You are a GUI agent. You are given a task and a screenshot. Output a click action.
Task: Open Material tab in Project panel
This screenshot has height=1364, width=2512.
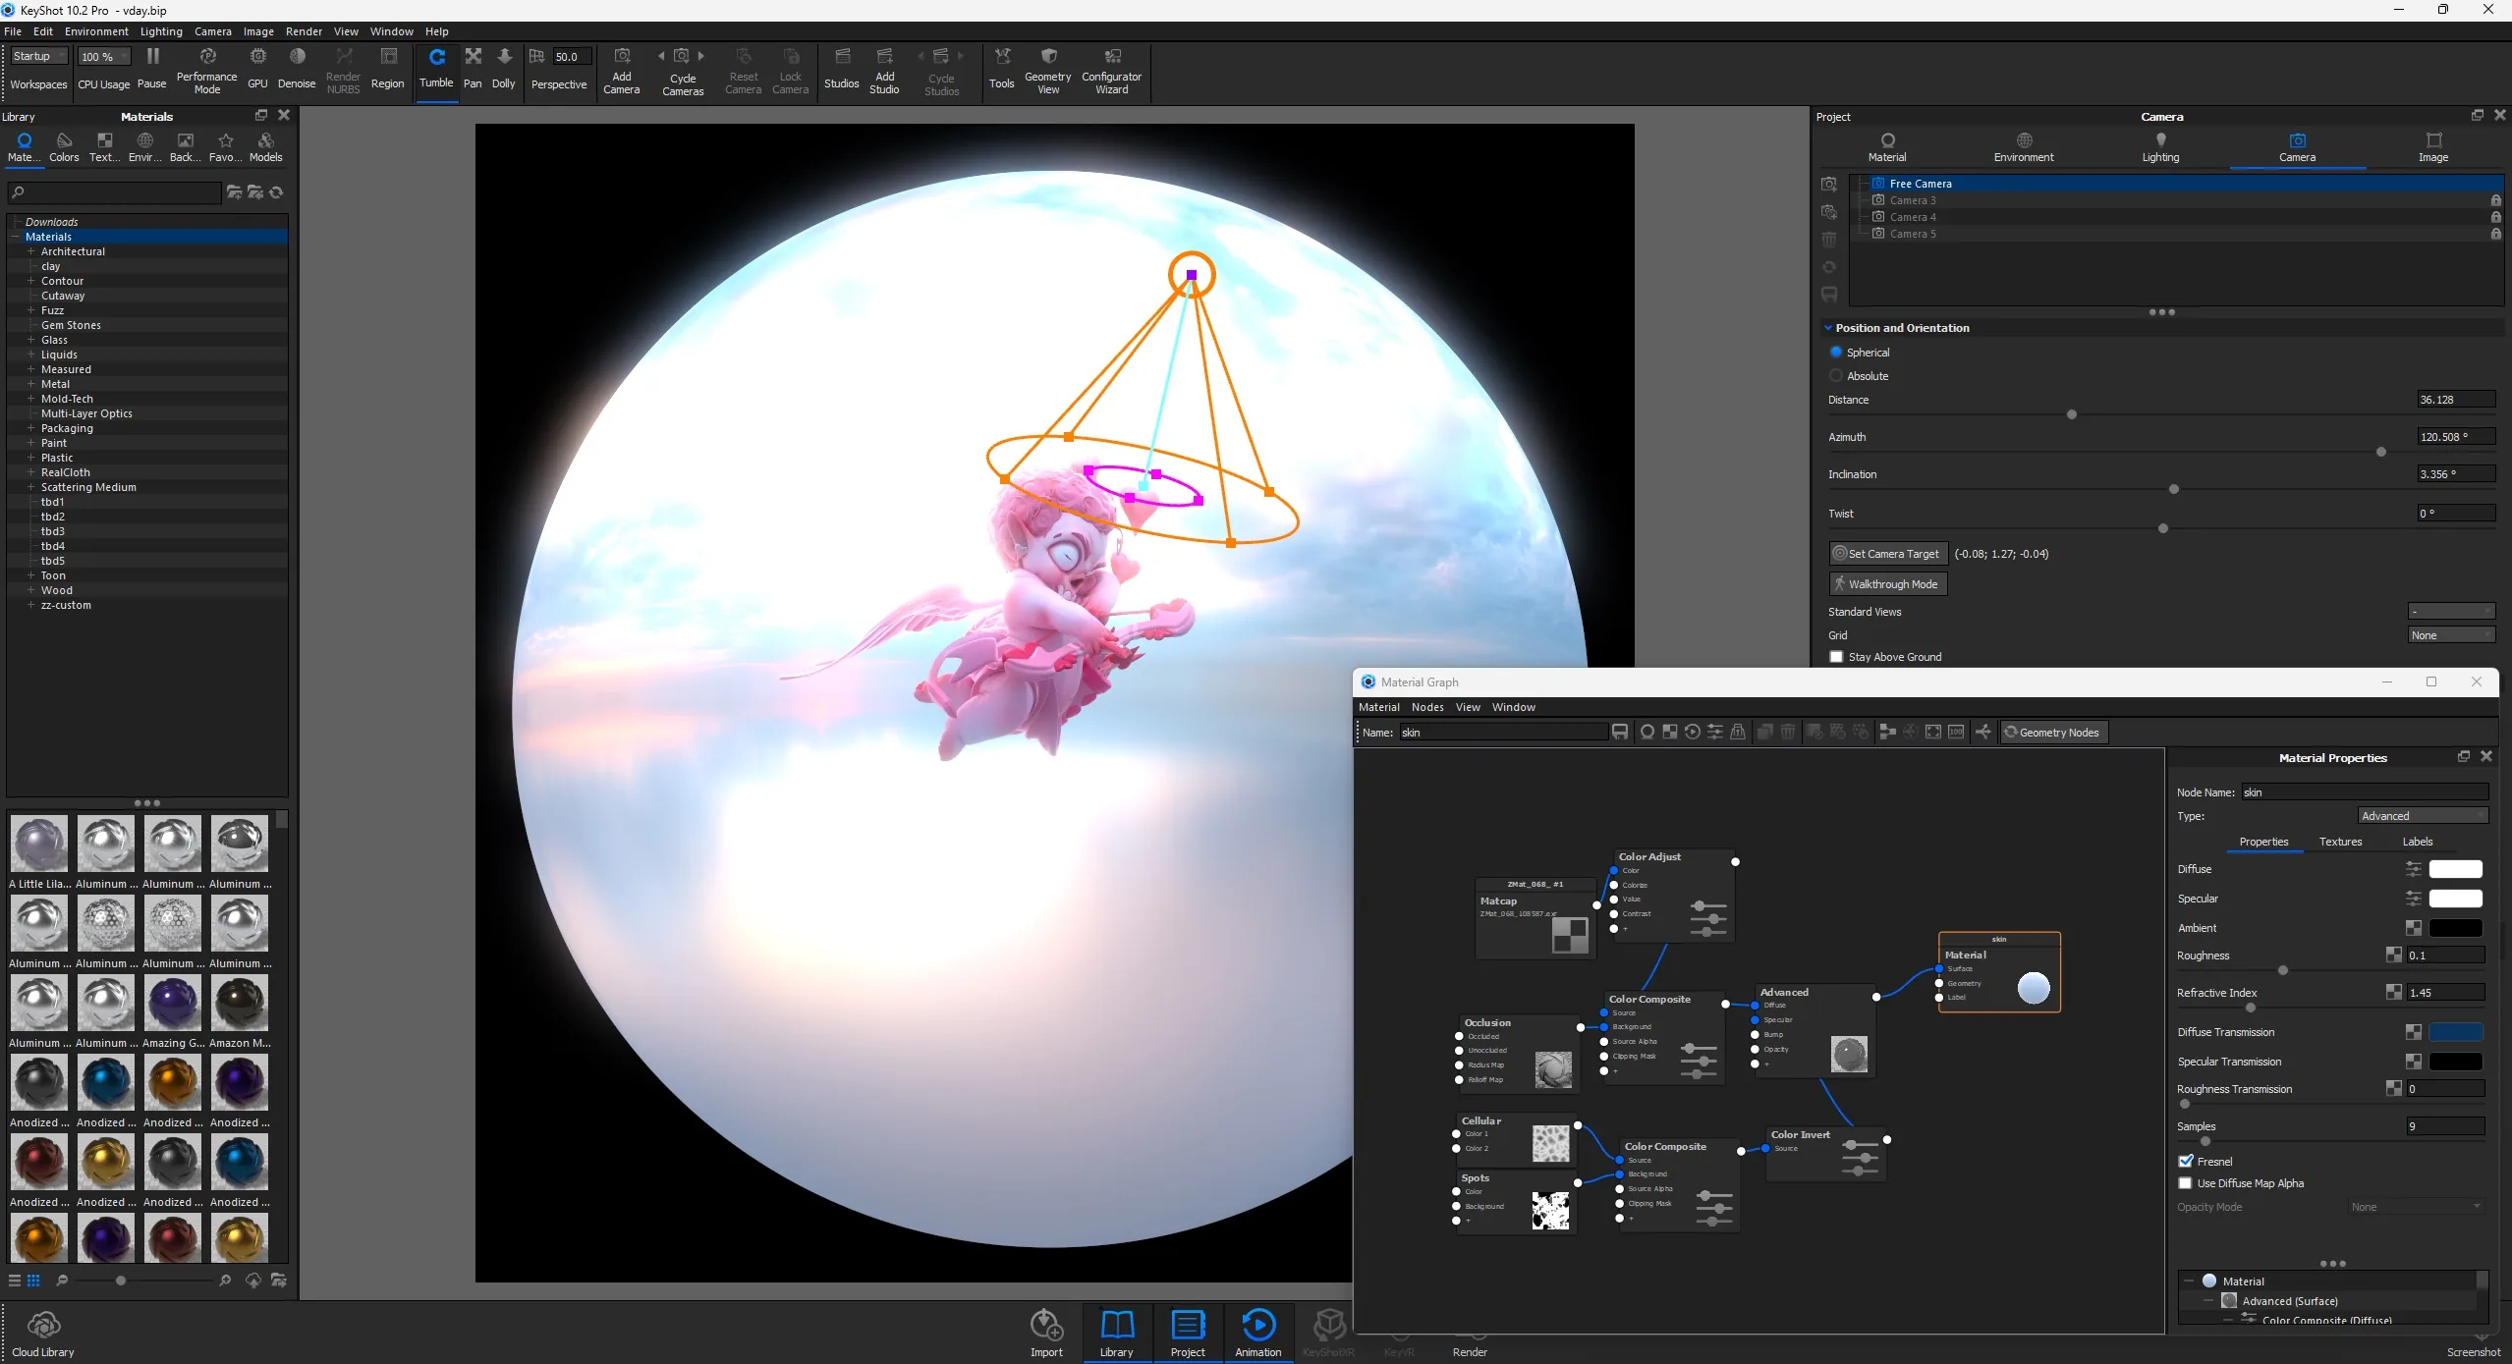pos(1887,148)
